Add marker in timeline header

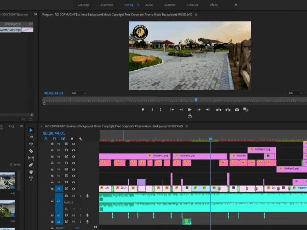click(x=72, y=139)
